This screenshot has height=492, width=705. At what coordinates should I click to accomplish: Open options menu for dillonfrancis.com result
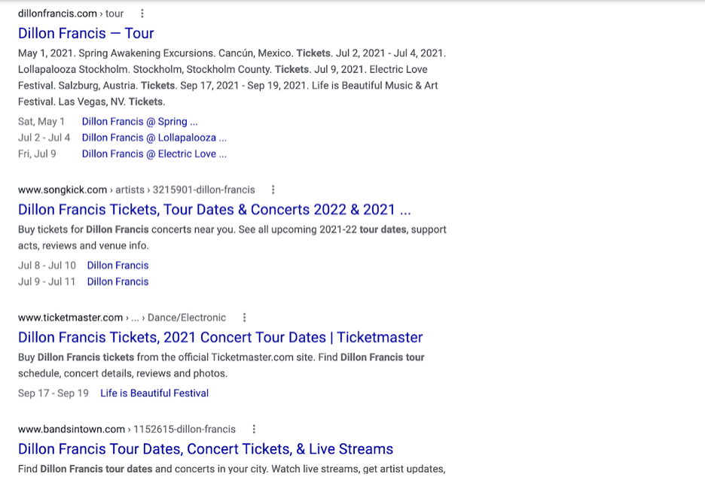coord(142,14)
